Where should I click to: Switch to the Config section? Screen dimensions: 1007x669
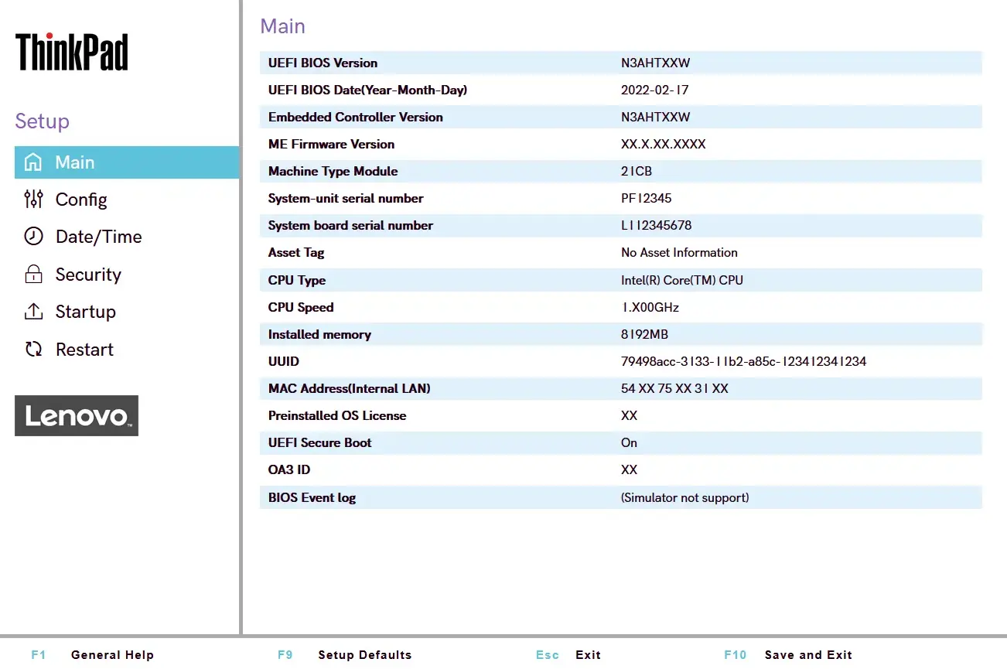pyautogui.click(x=81, y=200)
